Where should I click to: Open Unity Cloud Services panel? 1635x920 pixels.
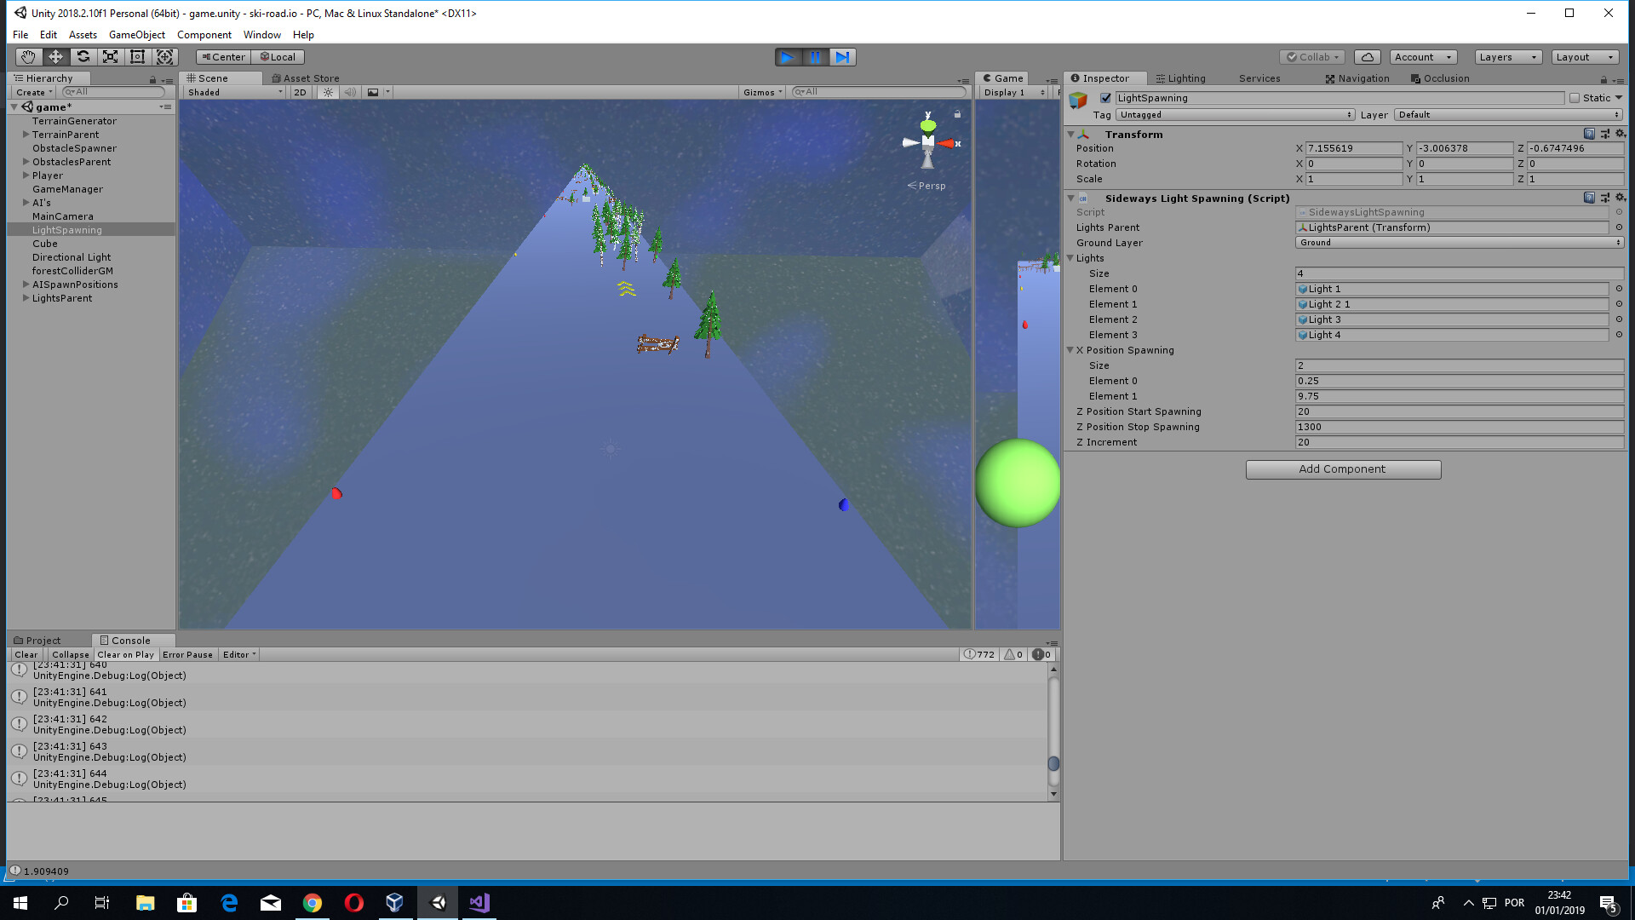(1366, 56)
